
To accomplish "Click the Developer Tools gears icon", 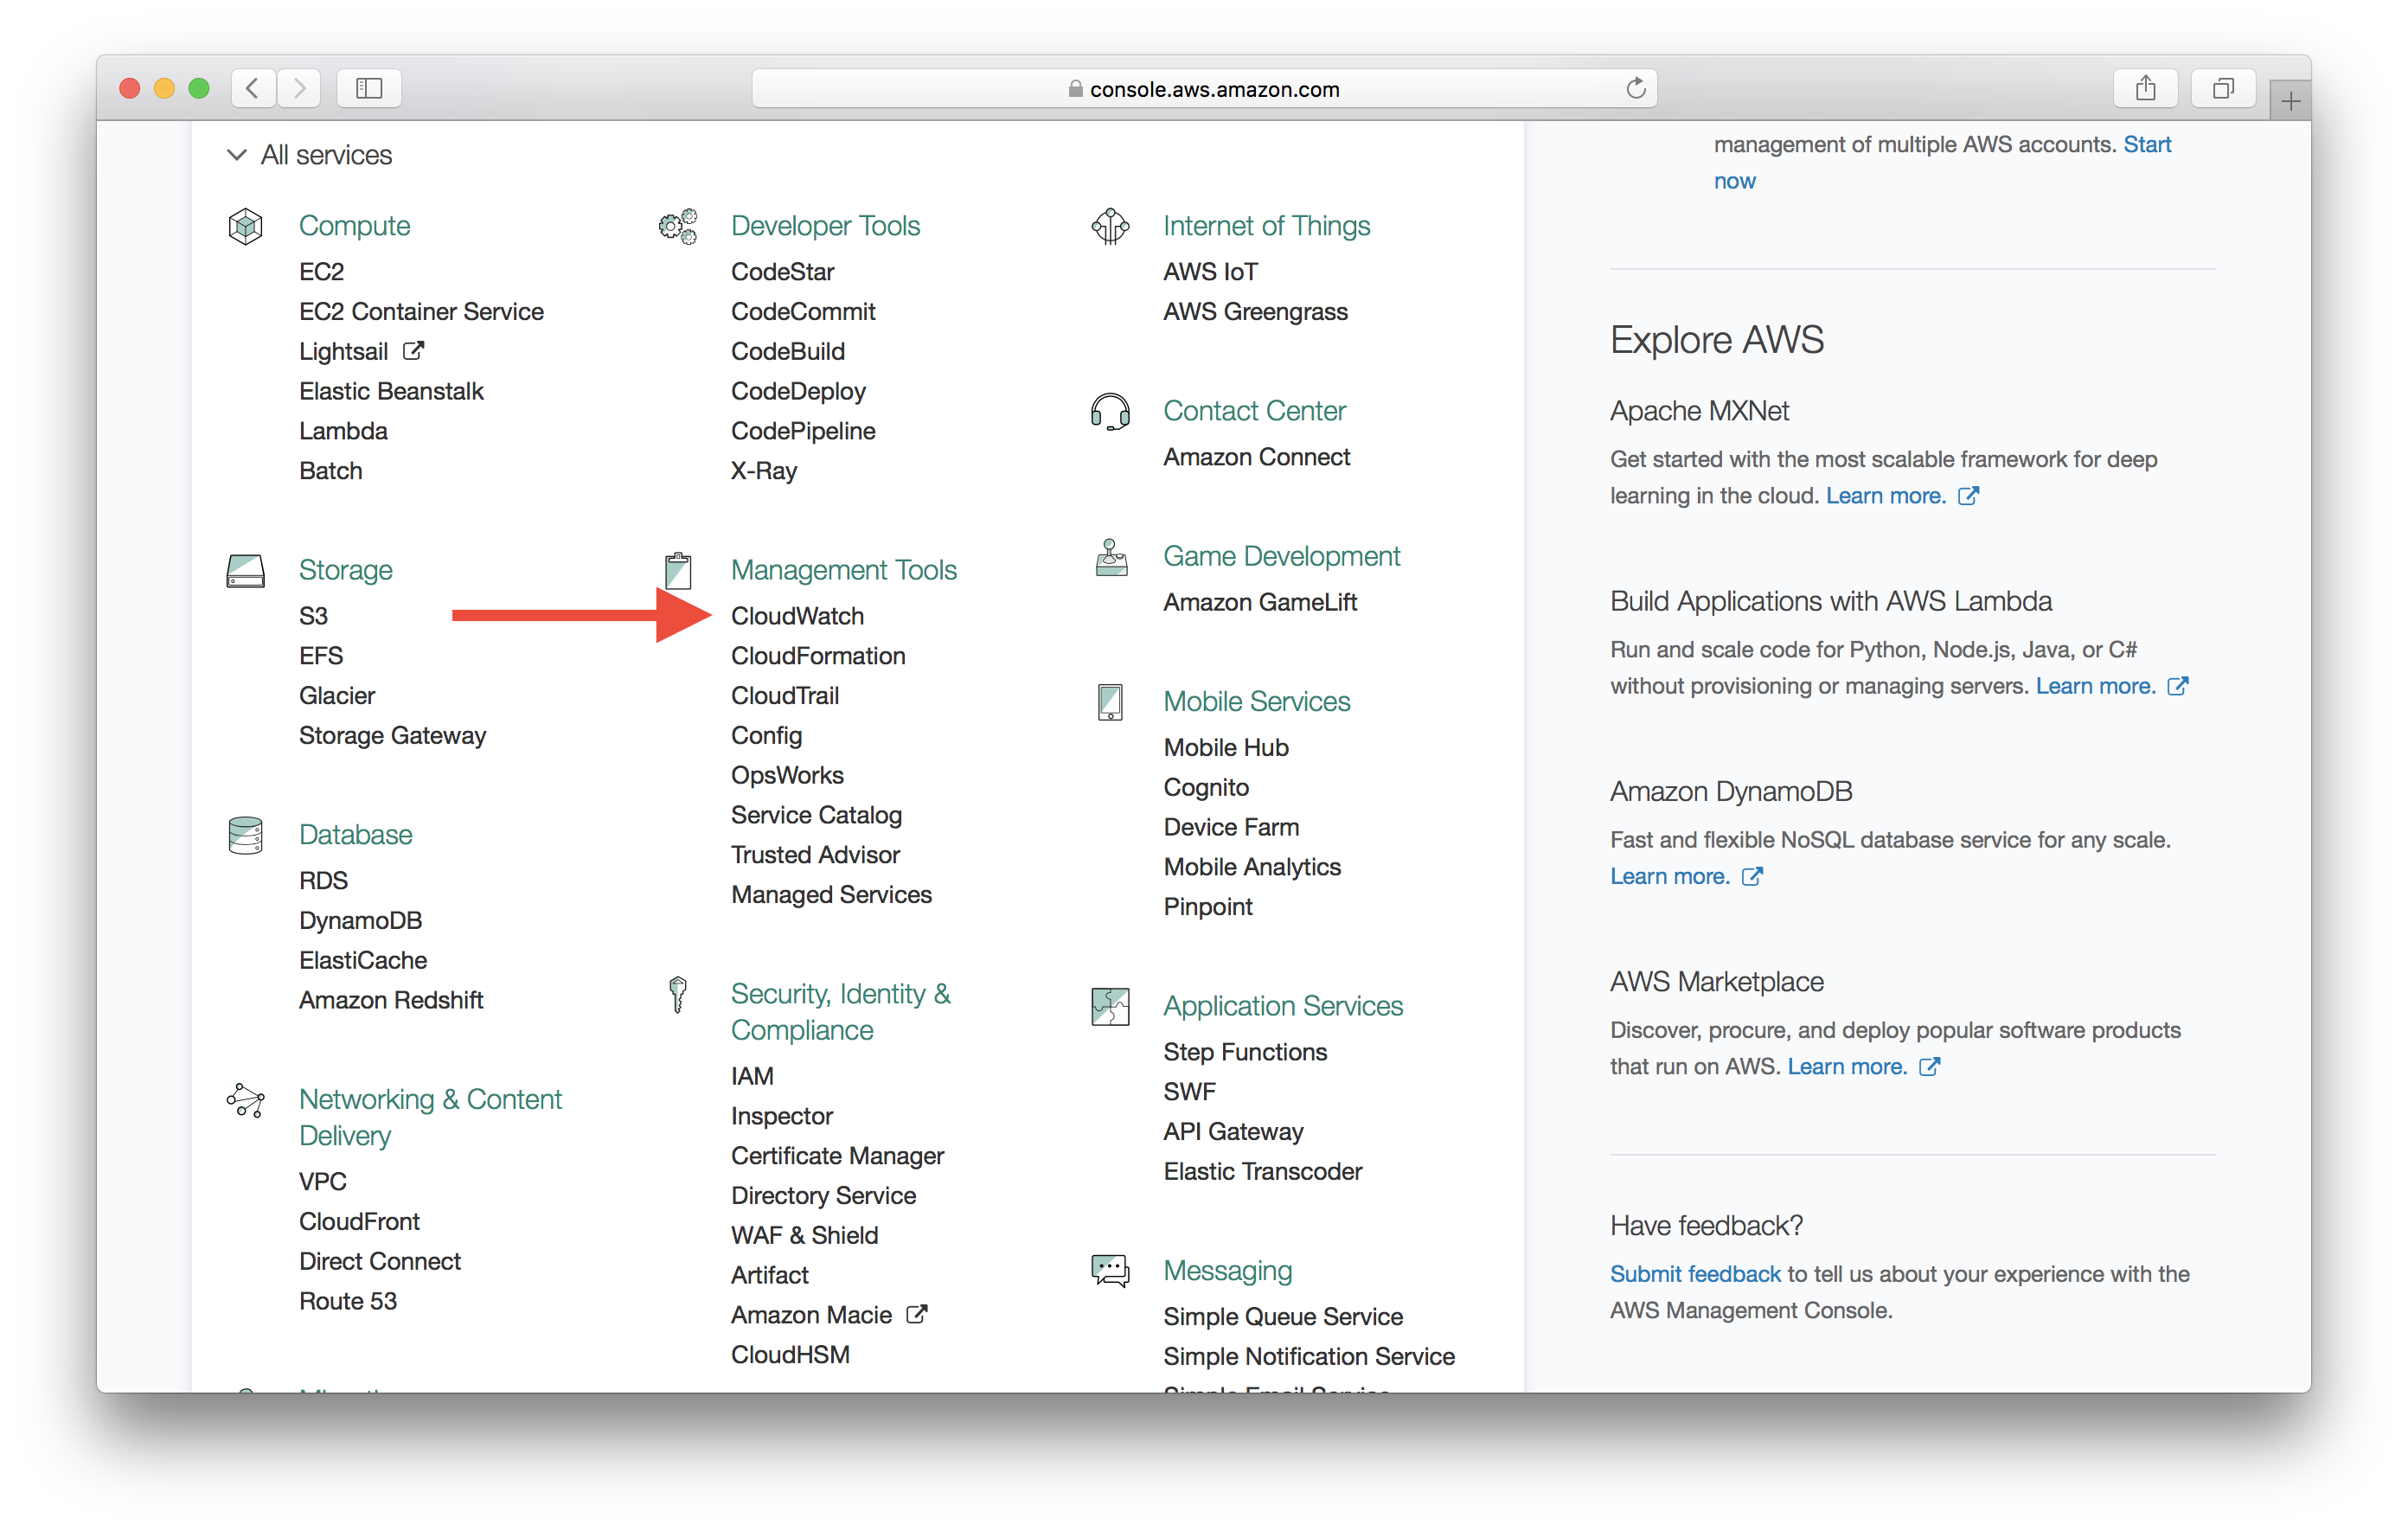I will coord(678,226).
